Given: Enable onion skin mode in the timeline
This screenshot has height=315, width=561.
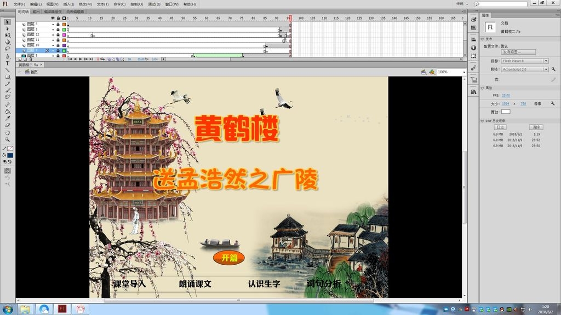Looking at the screenshot, I should 108,59.
